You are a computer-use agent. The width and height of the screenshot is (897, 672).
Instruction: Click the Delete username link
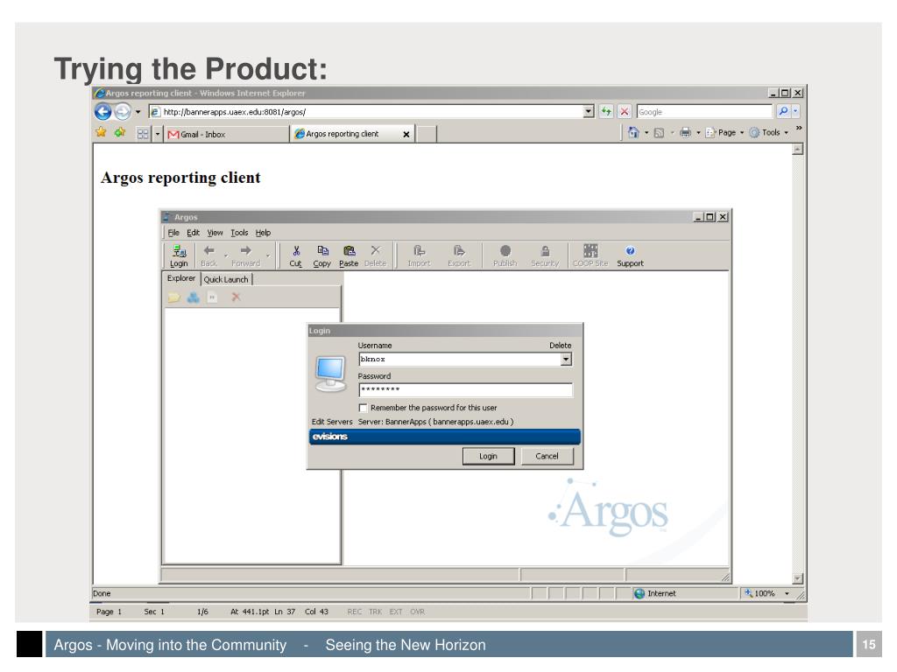[x=560, y=345]
